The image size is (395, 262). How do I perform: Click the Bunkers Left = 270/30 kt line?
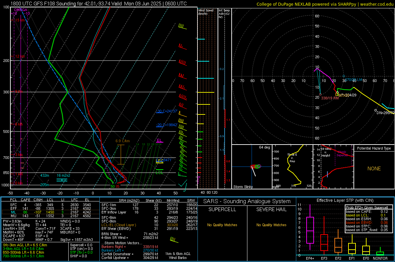click(130, 250)
